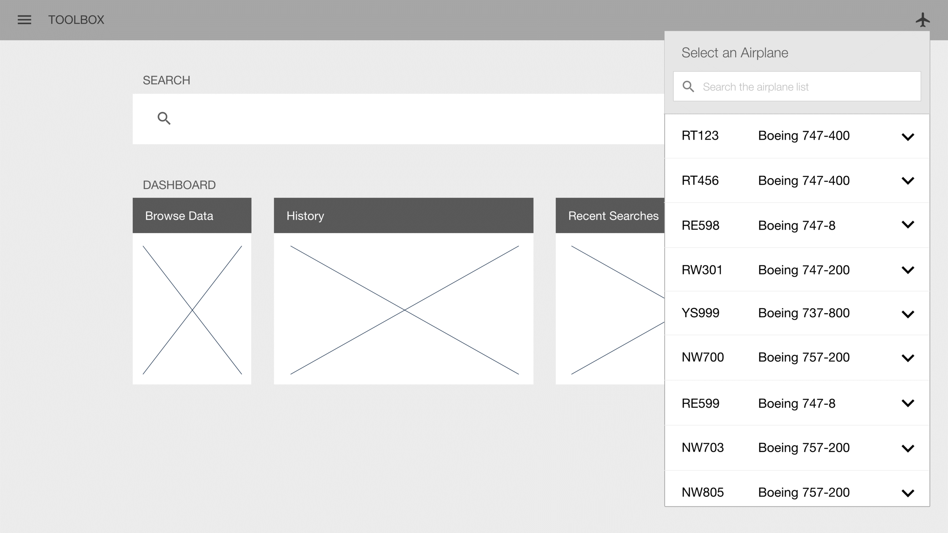Screen dimensions: 948x533
Task: Open the History card header
Action: [x=403, y=215]
